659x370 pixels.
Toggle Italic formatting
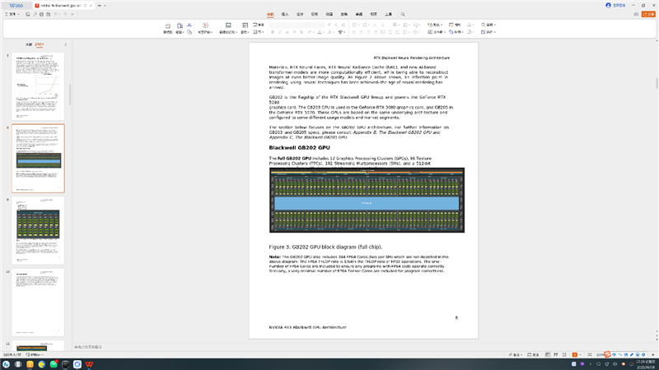(x=280, y=32)
